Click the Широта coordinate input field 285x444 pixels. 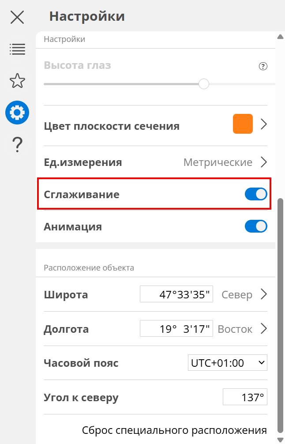coord(176,294)
